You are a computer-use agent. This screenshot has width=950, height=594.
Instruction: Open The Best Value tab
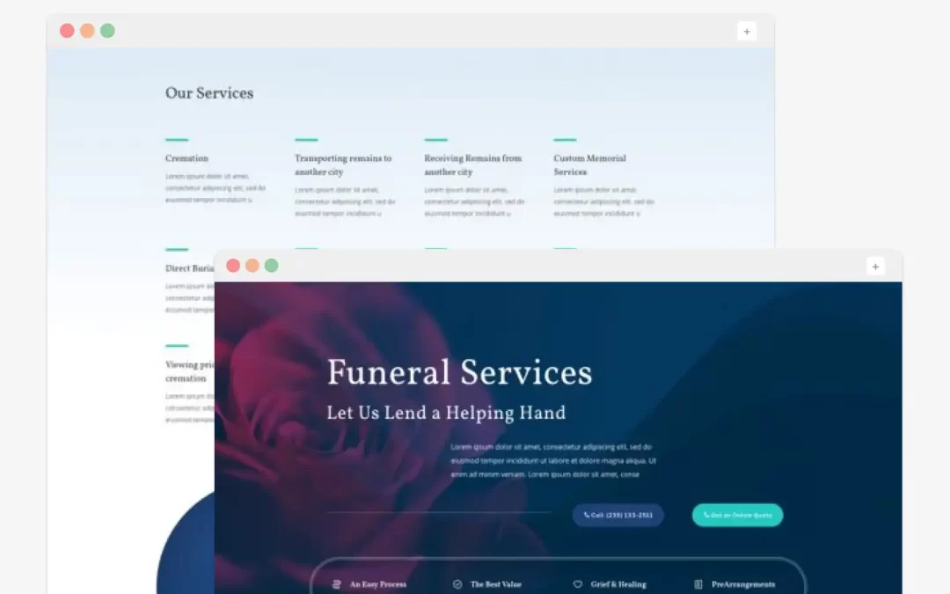click(x=487, y=584)
